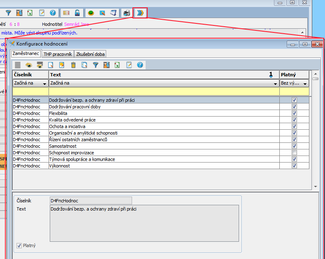Toggle the Platný checkbox in detail panel
Screen dimensions: 325x259
(x=19, y=245)
